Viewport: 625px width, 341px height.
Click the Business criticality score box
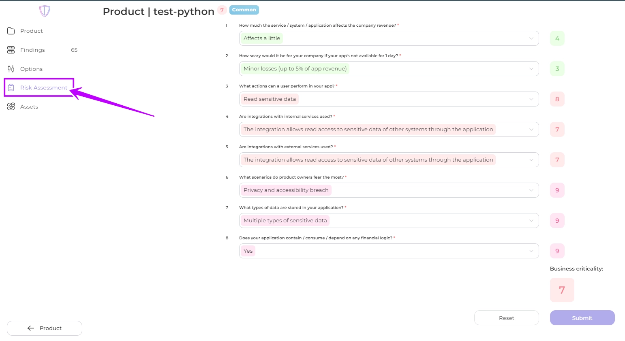click(562, 290)
